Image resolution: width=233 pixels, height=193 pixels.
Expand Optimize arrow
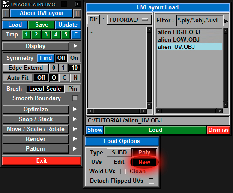(75, 110)
